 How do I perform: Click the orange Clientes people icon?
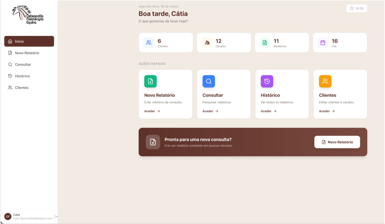(325, 81)
